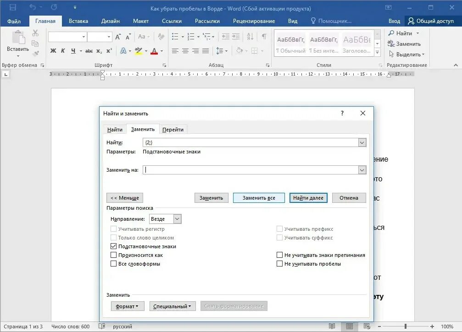The height and width of the screenshot is (332, 462).
Task: Justify text alignment icon
Action: click(x=206, y=51)
